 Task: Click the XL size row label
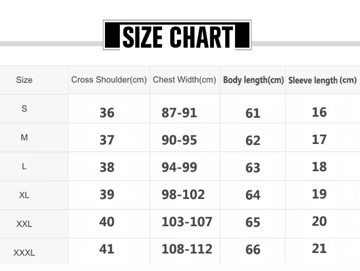click(x=24, y=195)
